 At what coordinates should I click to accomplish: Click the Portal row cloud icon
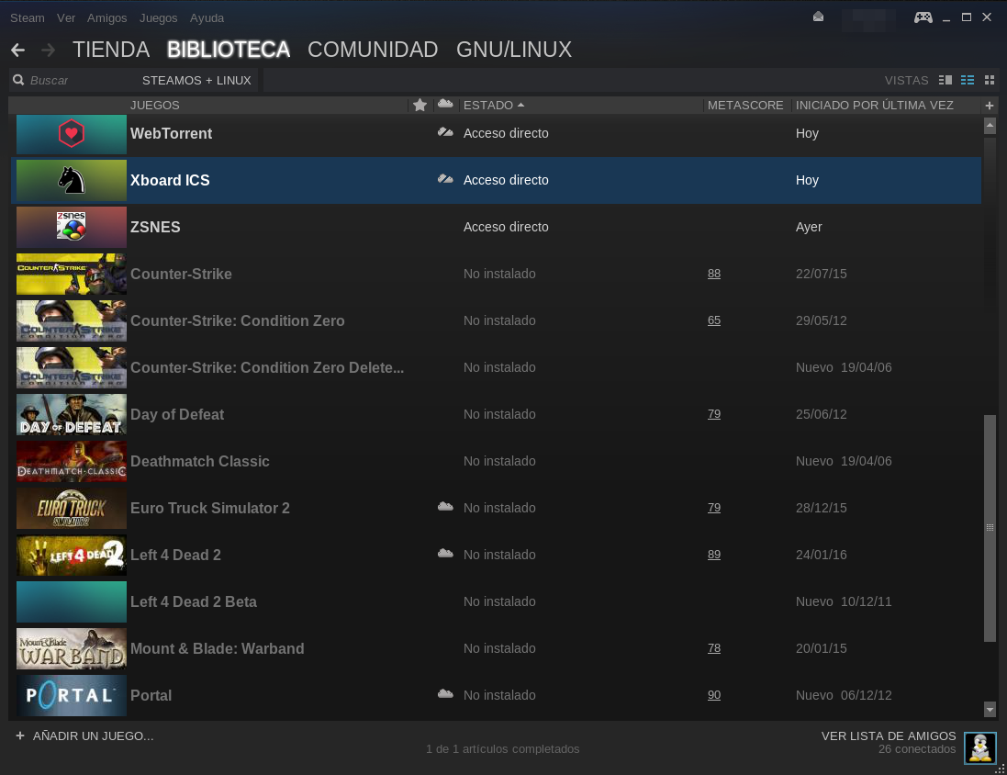(x=445, y=694)
